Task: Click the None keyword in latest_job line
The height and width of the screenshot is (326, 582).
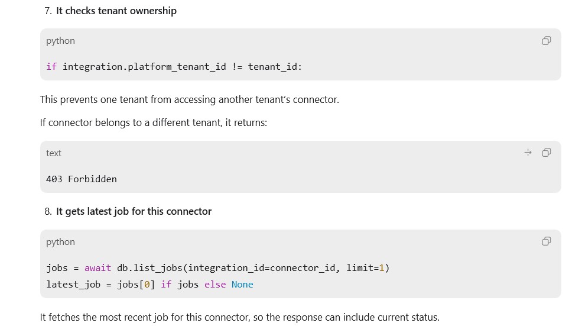Action: click(242, 285)
